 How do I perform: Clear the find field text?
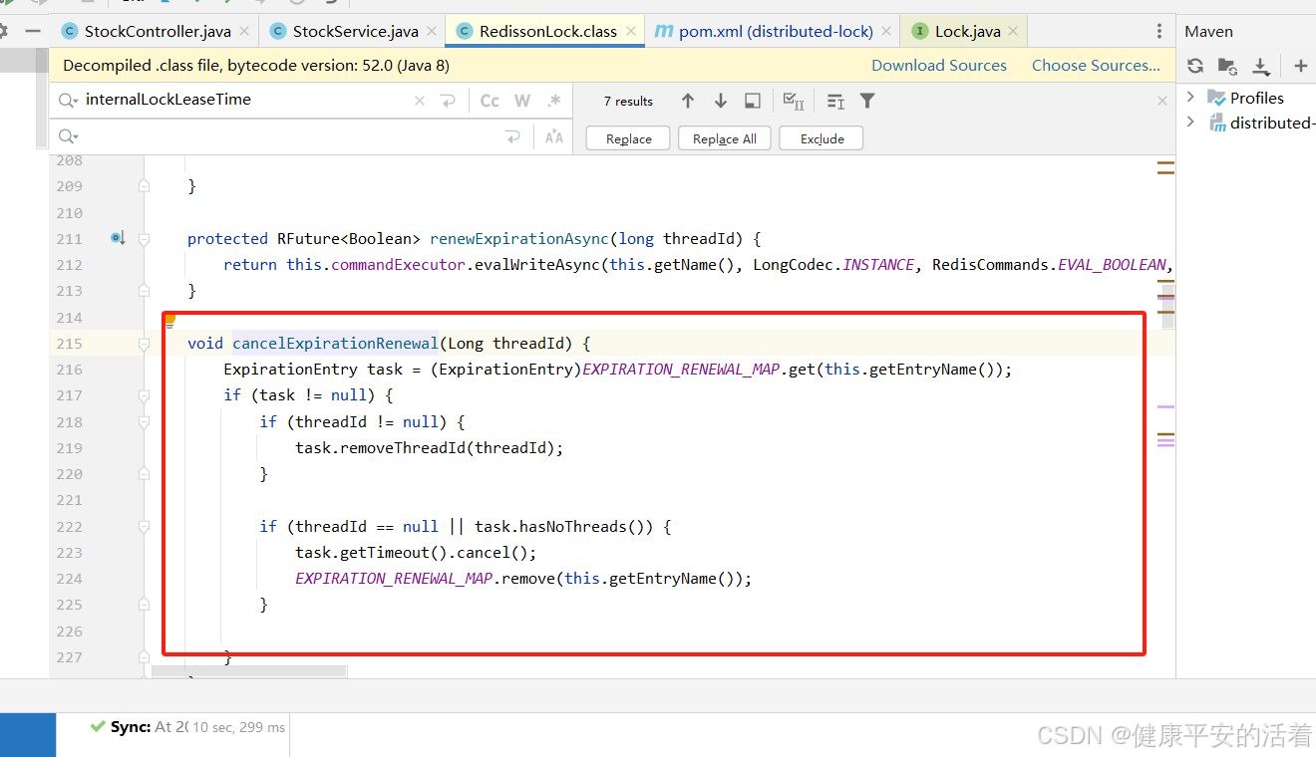coord(420,101)
